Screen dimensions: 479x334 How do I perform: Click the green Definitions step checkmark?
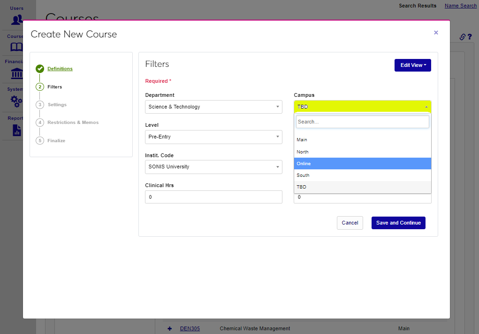(x=40, y=69)
